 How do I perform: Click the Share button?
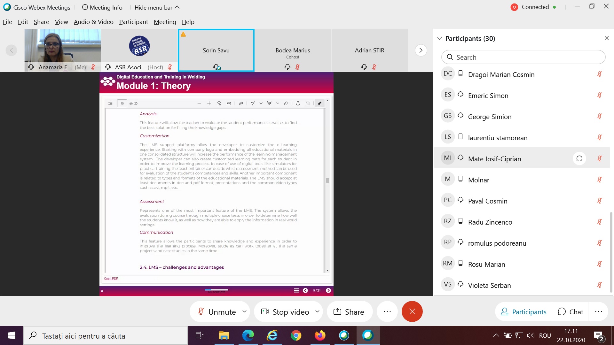point(349,312)
